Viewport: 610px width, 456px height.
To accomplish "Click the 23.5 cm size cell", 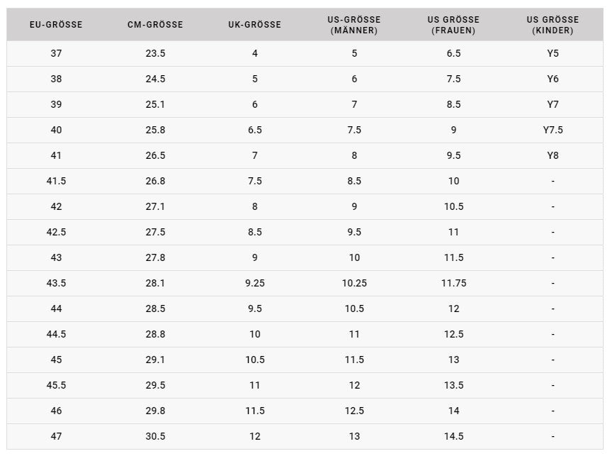I will pyautogui.click(x=155, y=53).
